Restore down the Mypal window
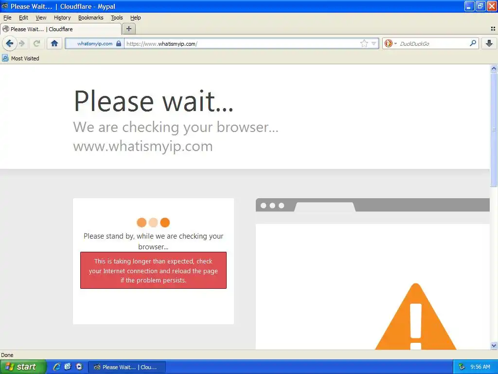This screenshot has width=498, height=374. (480, 6)
